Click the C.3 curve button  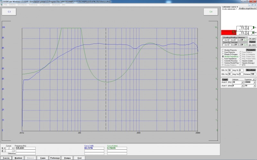(x=9, y=12)
